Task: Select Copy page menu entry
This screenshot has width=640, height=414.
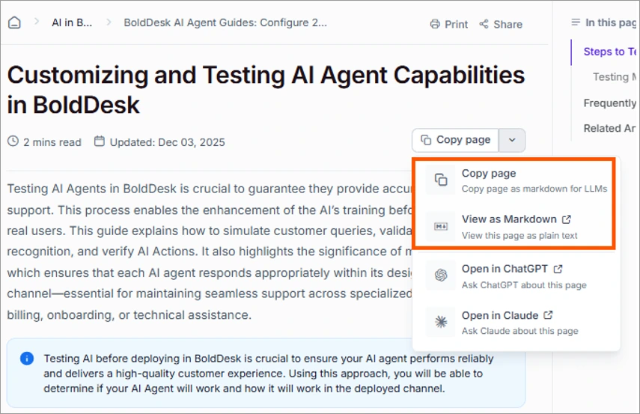Action: click(488, 174)
